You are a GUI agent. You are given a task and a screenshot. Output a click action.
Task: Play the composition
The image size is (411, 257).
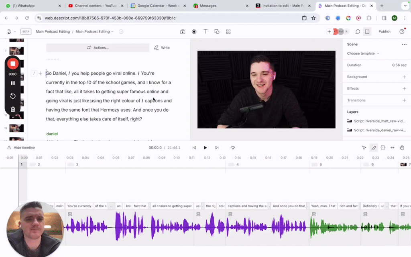click(205, 148)
